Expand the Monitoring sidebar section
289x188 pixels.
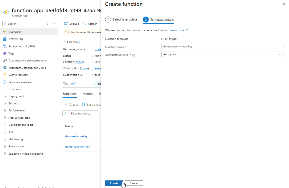(x=5, y=139)
